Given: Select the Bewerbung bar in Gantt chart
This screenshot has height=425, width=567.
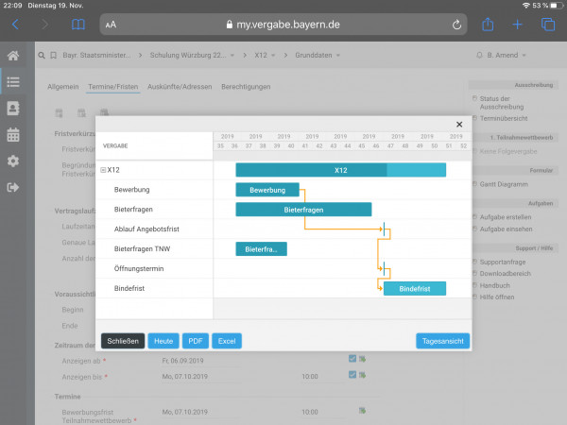Looking at the screenshot, I should pyautogui.click(x=267, y=190).
